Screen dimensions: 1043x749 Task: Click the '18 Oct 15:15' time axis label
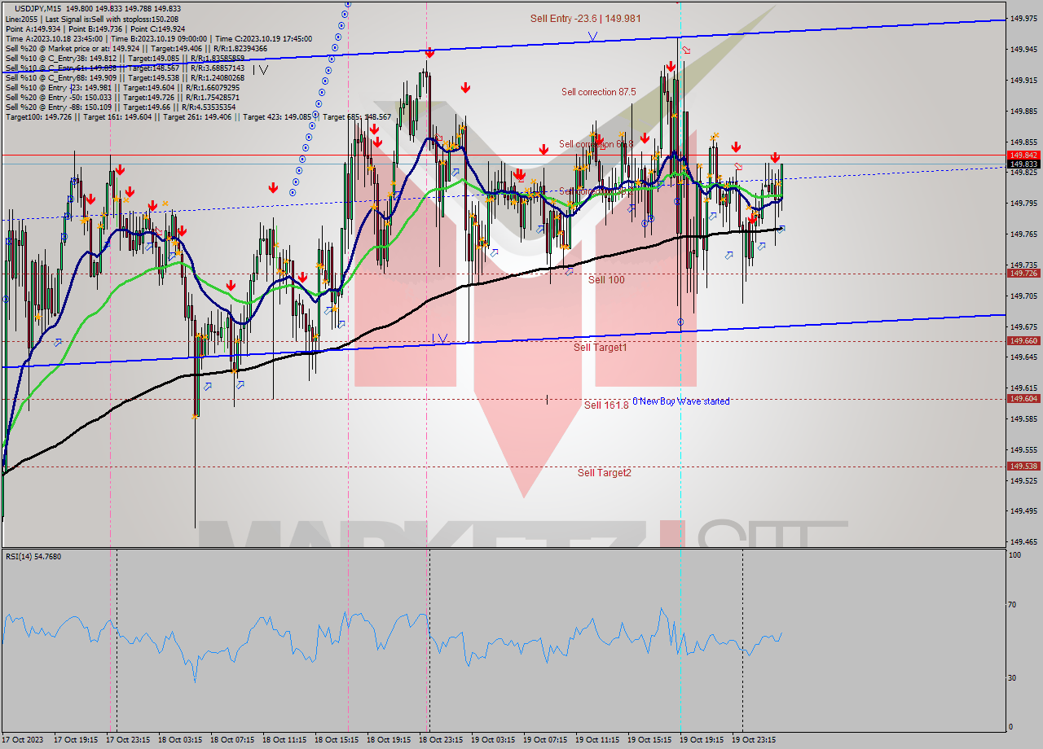click(x=337, y=740)
